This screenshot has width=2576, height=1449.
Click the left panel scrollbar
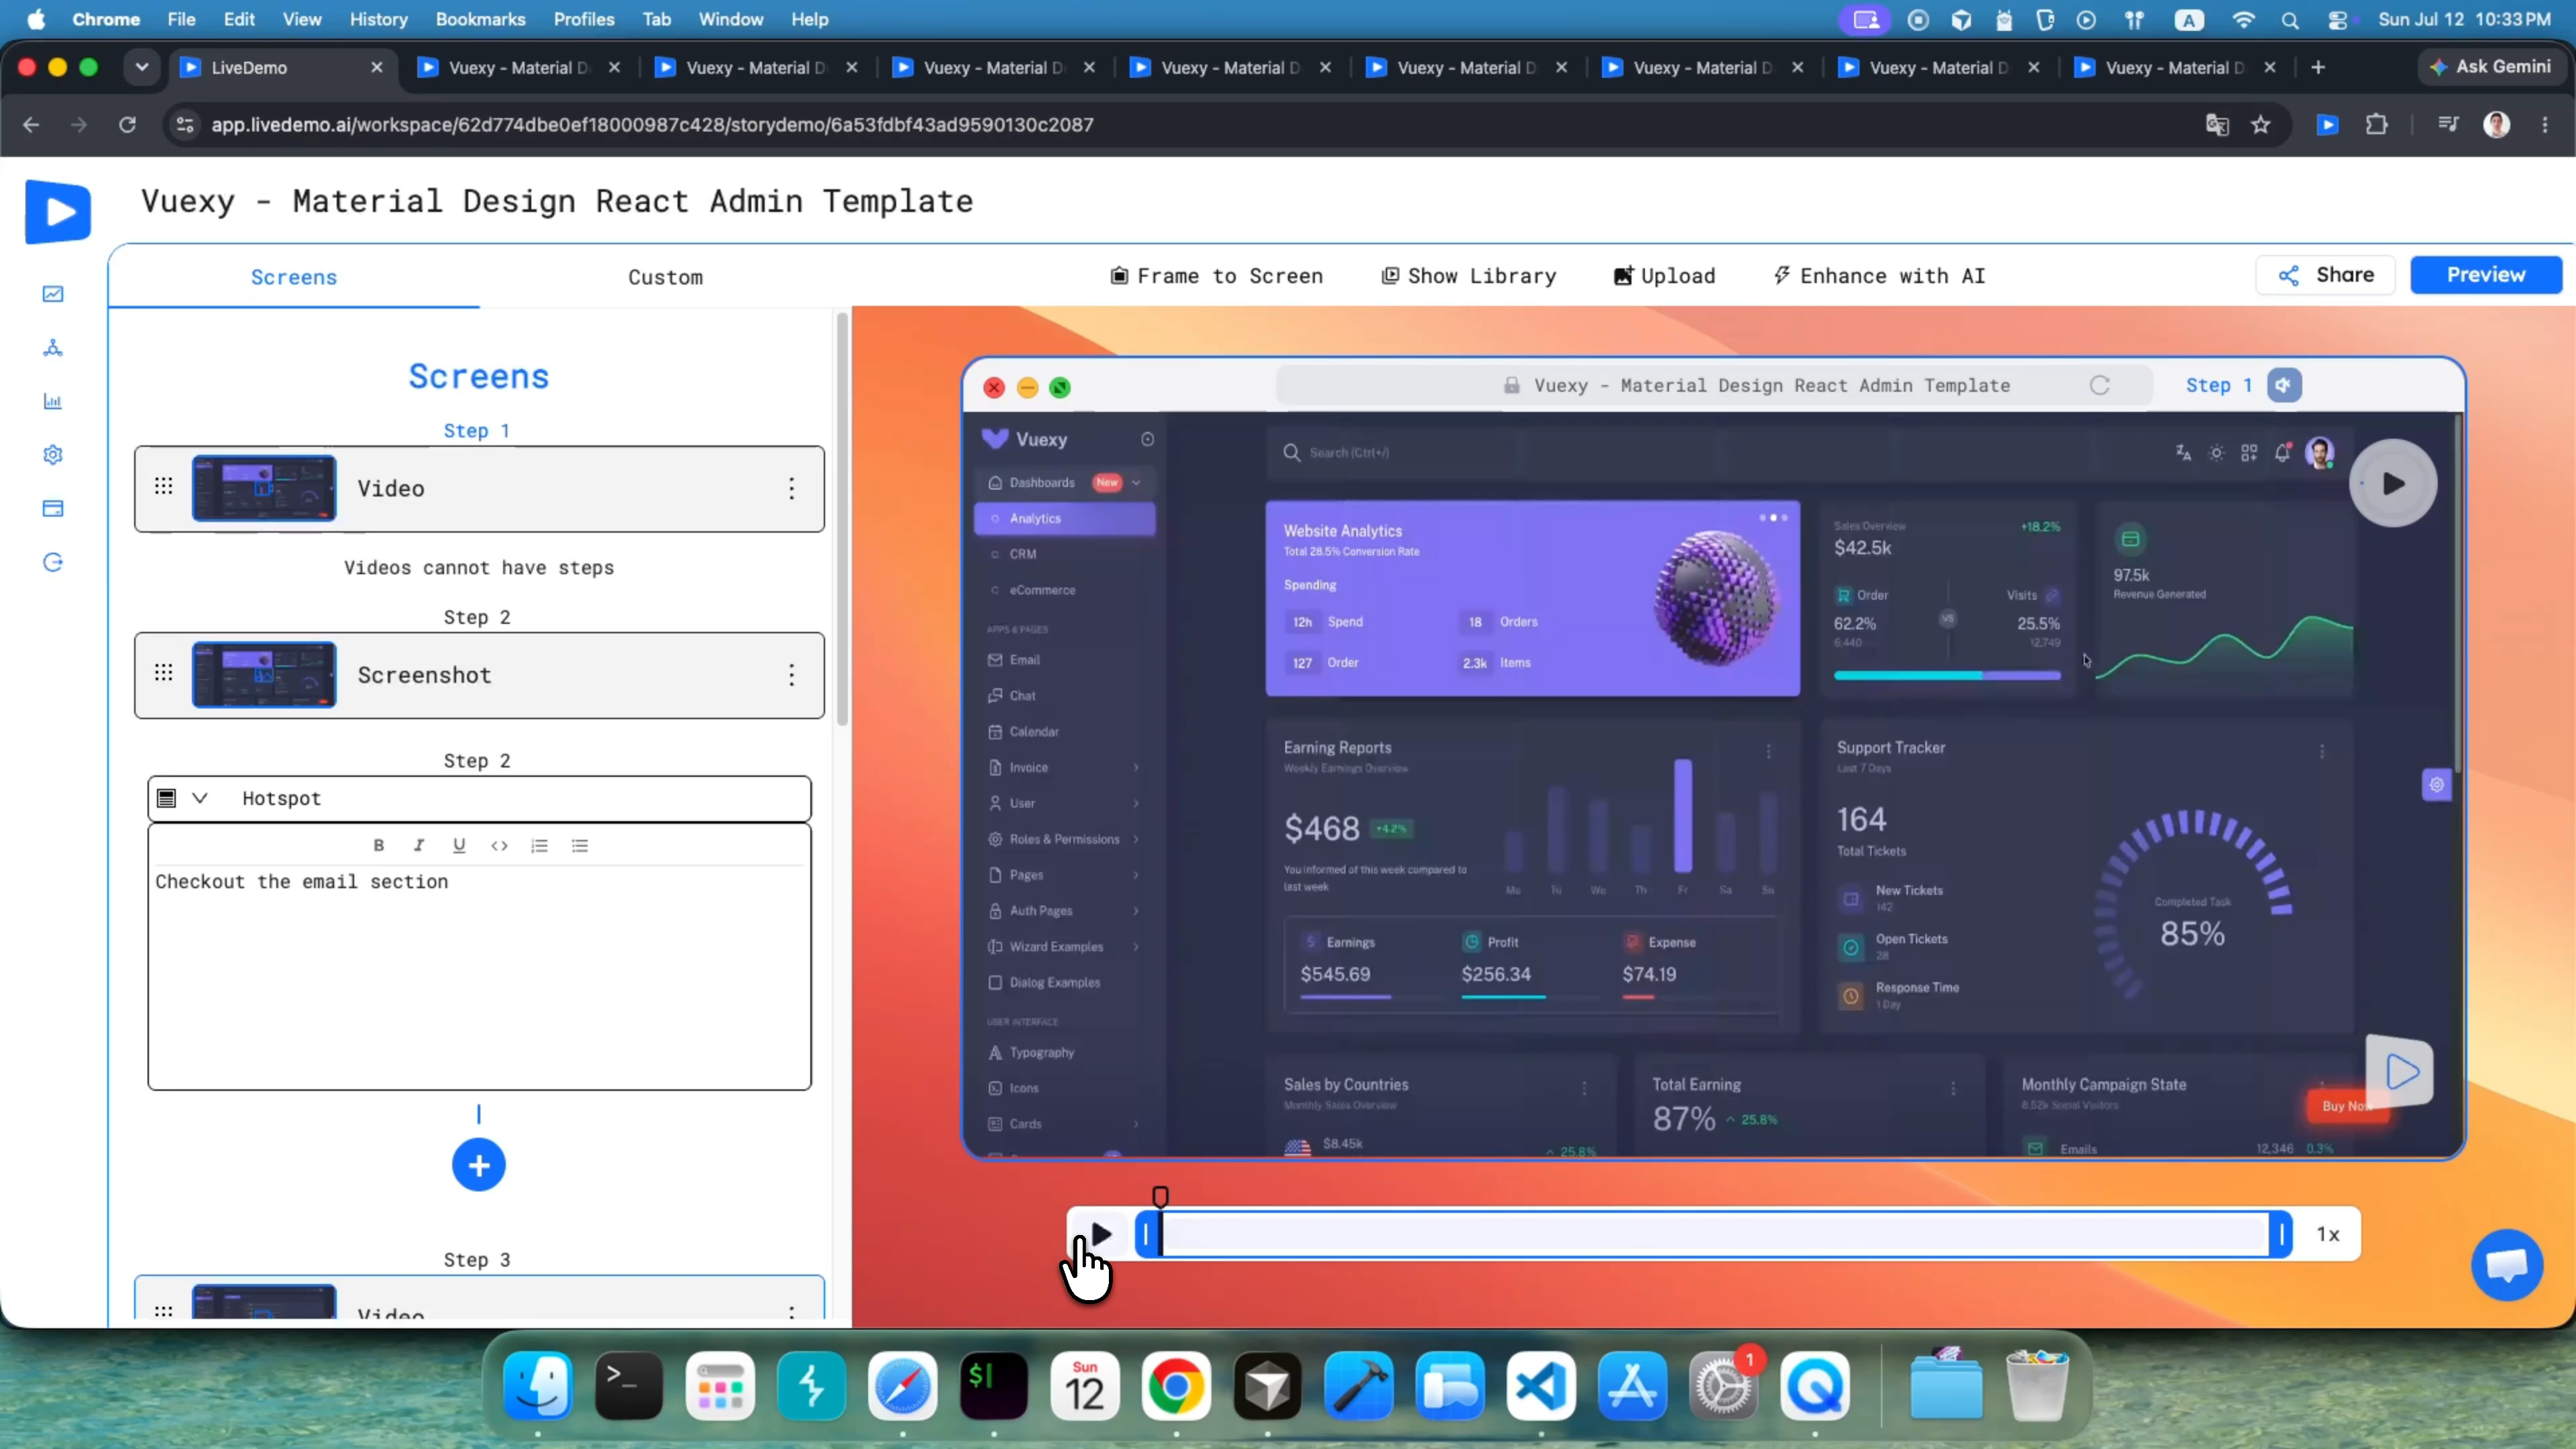coord(842,519)
